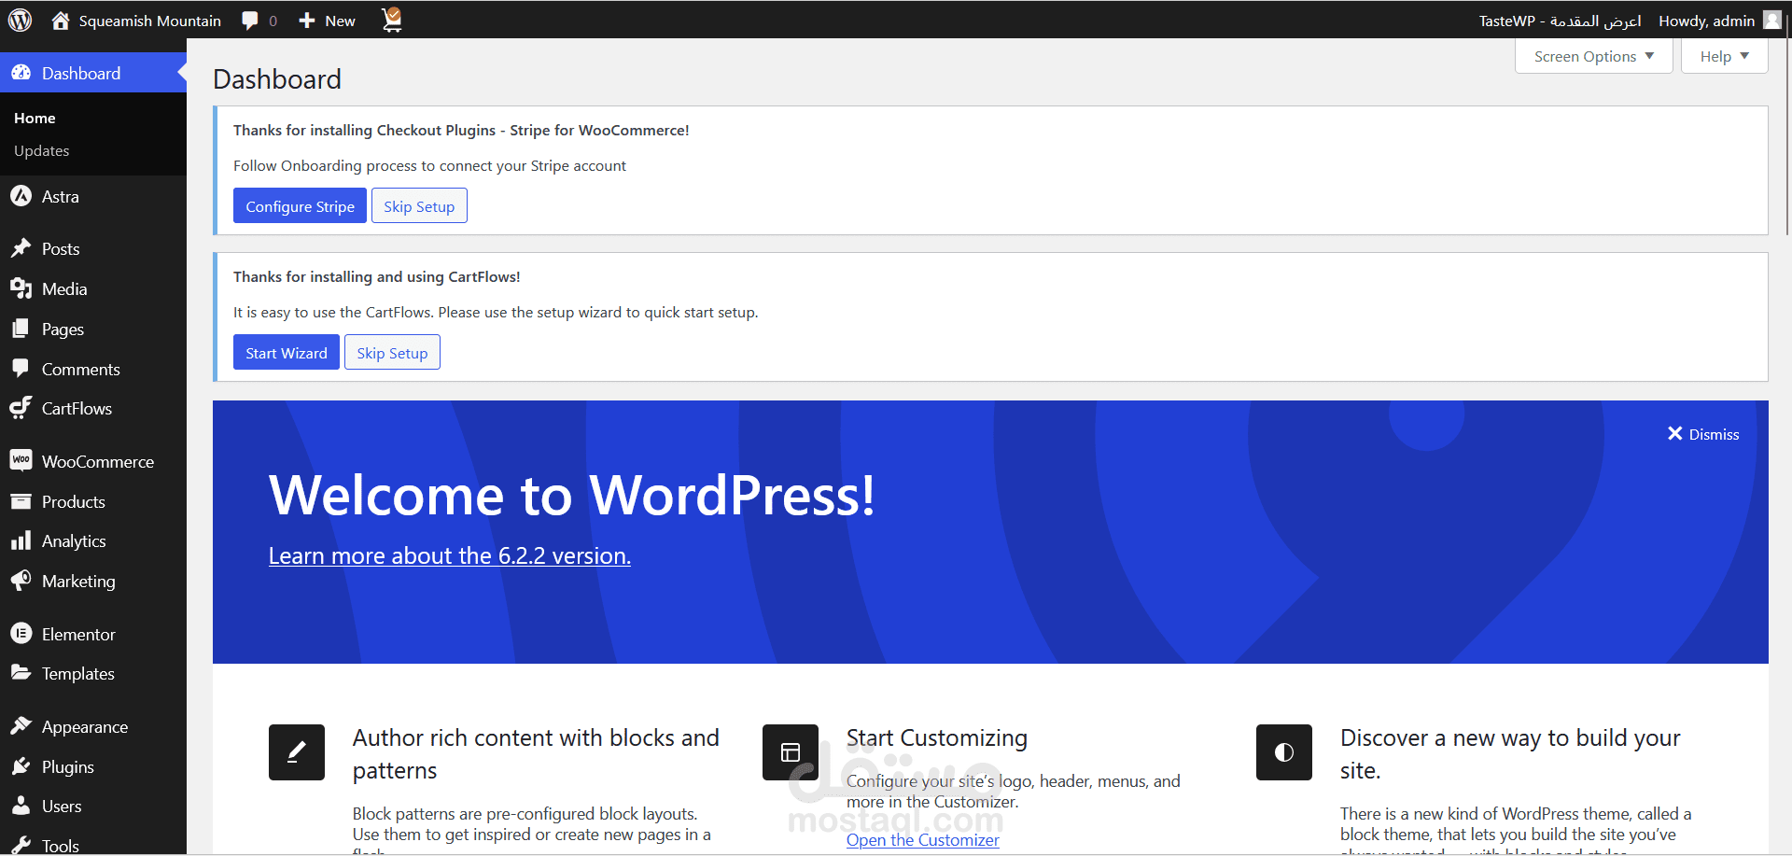Open the Astra logo icon in the sidebar

coord(21,196)
